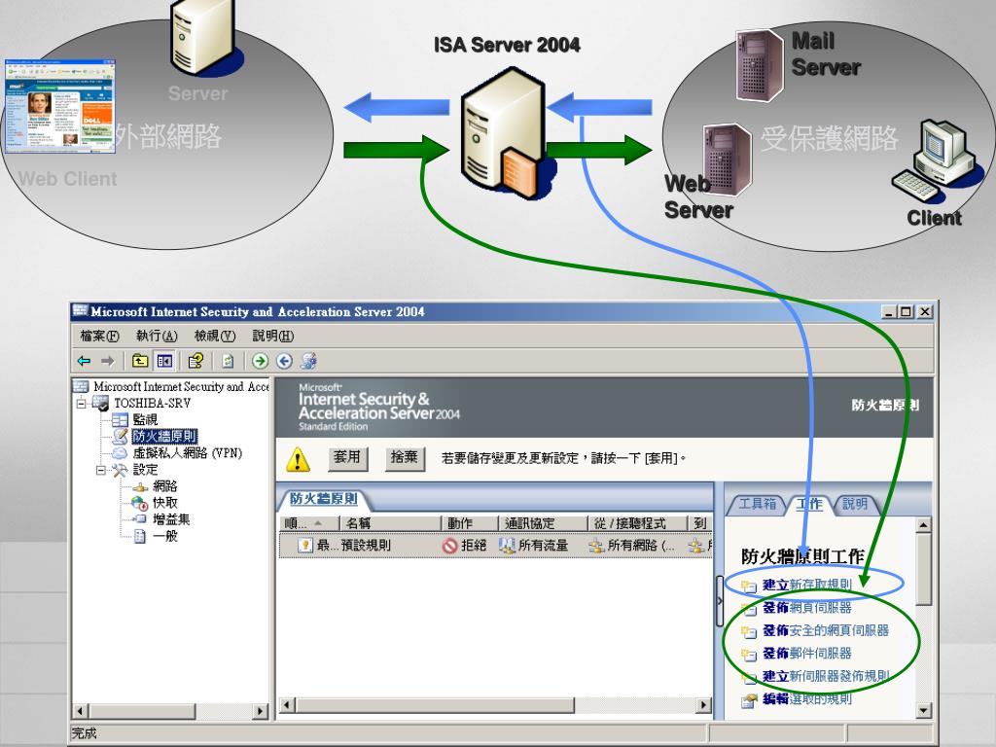
Task: Select 防火牆原則 in the console tree
Action: [164, 436]
